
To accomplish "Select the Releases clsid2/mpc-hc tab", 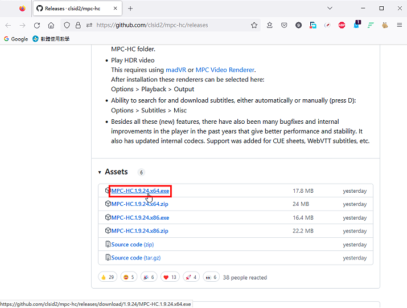I will [77, 9].
